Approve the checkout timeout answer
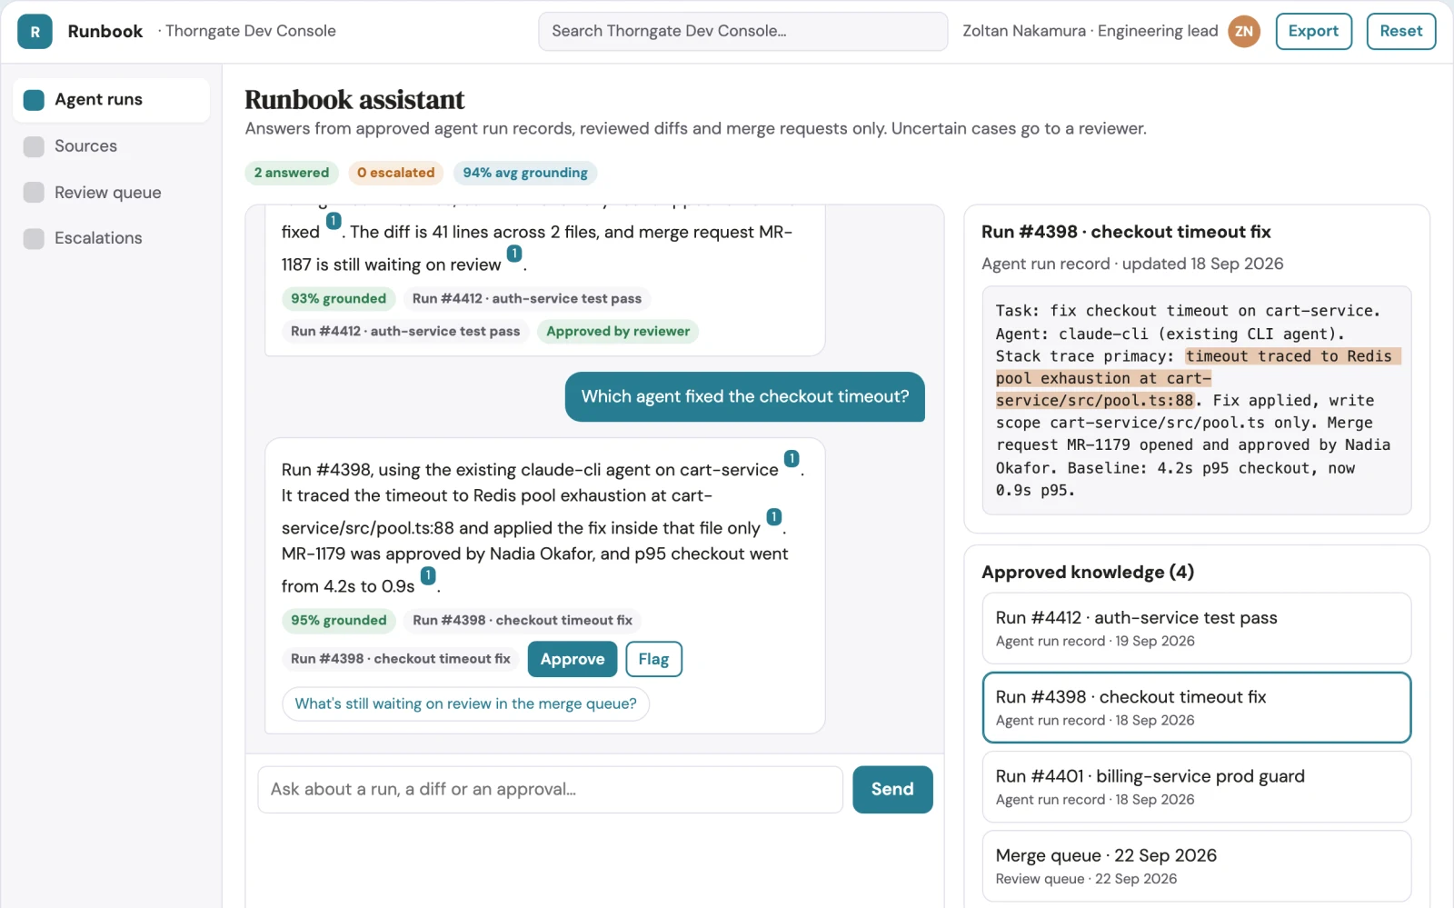This screenshot has width=1454, height=908. pos(573,659)
